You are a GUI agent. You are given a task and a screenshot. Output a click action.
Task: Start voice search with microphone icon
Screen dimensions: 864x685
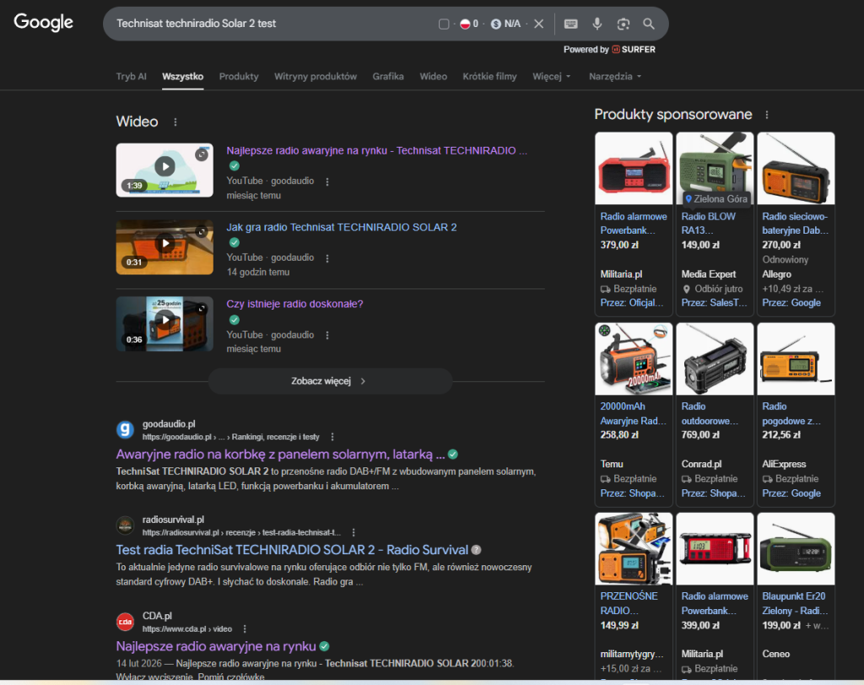(x=597, y=24)
